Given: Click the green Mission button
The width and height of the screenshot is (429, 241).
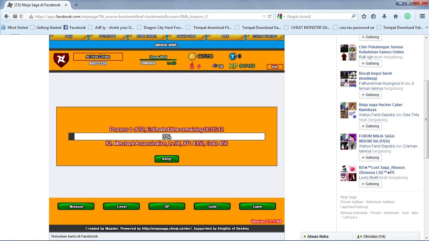Looking at the screenshot, I should [76, 207].
